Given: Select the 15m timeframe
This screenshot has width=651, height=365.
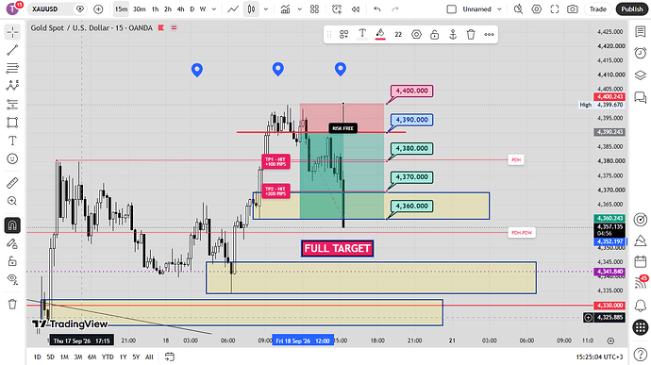Looking at the screenshot, I should tap(121, 8).
